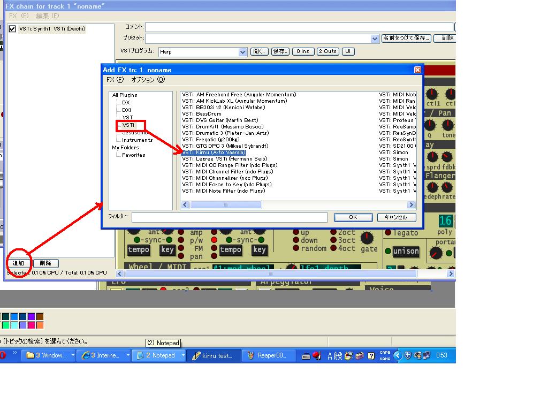Click the フィルター text input field
Image resolution: width=548 pixels, height=411 pixels.
tap(230, 217)
